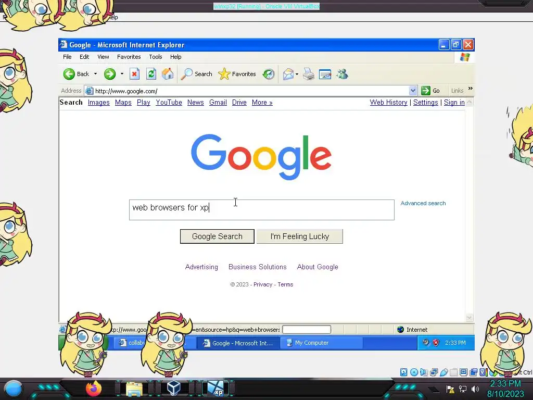Open the About Google link

click(x=318, y=267)
